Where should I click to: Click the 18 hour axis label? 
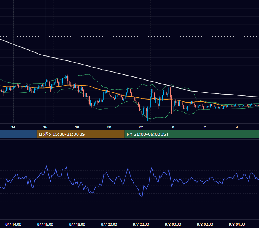[77, 127]
